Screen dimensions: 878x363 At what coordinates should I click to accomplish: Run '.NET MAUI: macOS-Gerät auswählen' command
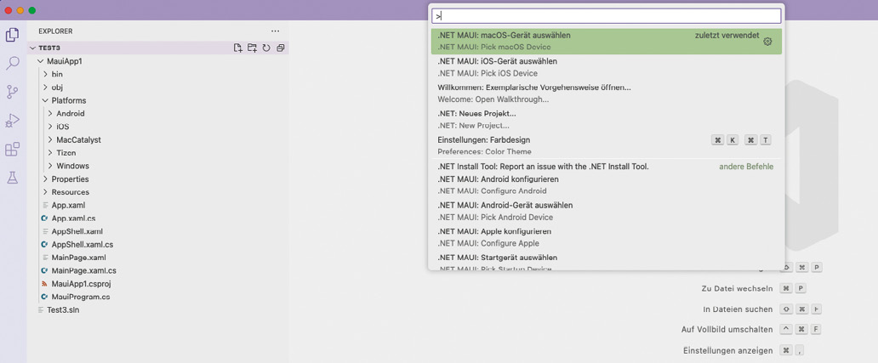click(607, 42)
